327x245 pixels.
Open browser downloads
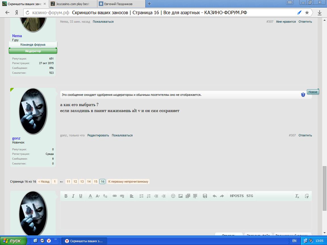point(320,13)
